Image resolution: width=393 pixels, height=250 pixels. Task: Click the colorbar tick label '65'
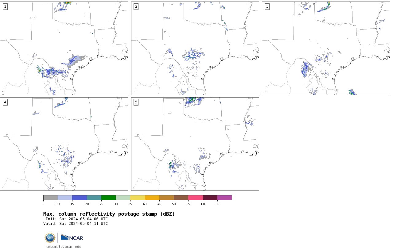click(x=217, y=204)
